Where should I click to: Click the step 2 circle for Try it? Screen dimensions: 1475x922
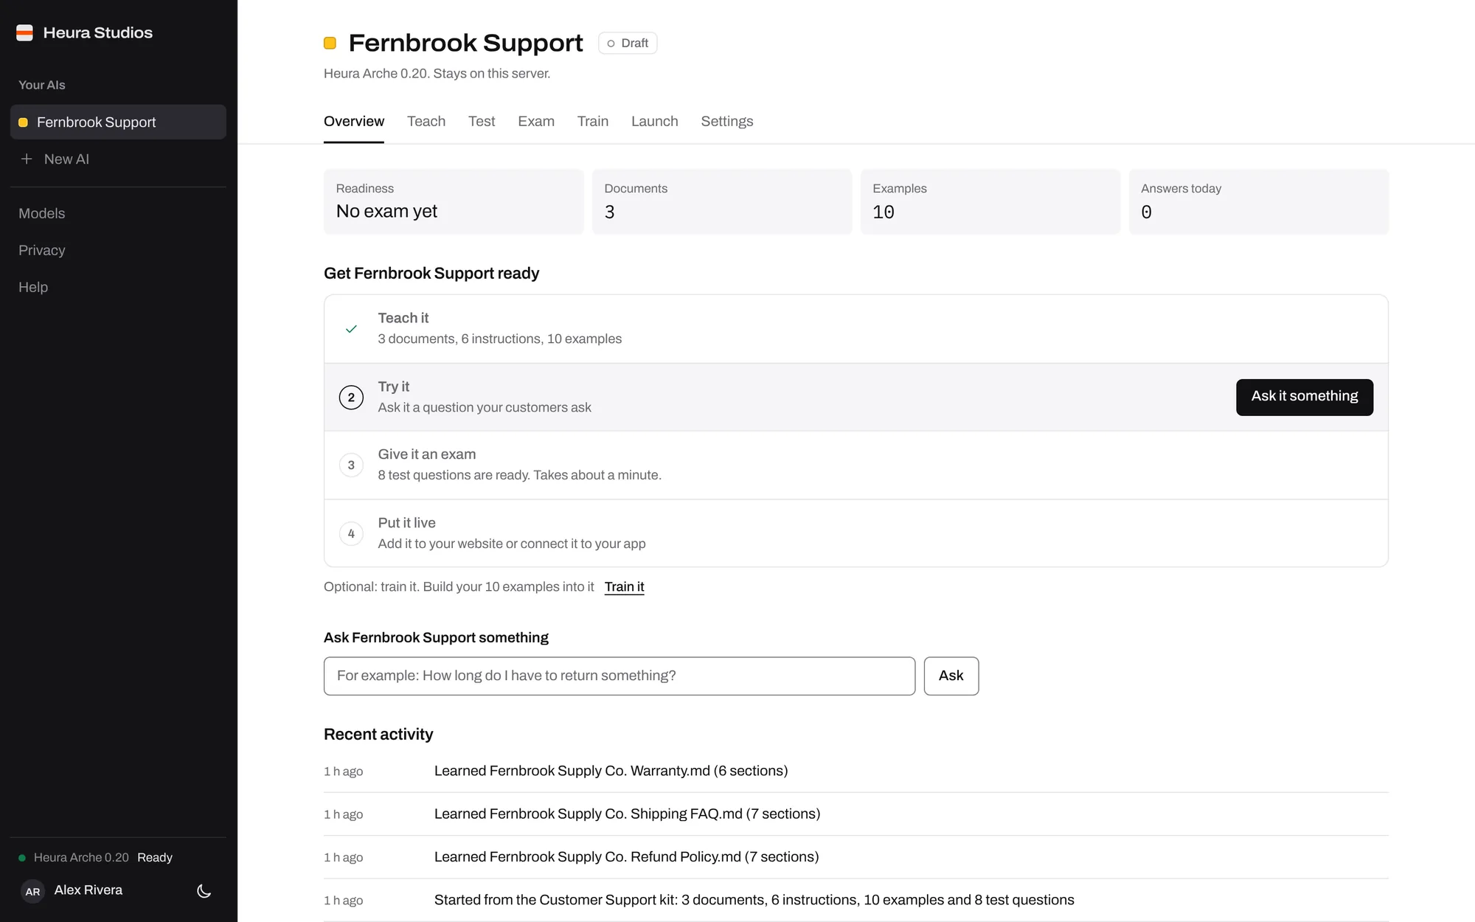pyautogui.click(x=351, y=397)
